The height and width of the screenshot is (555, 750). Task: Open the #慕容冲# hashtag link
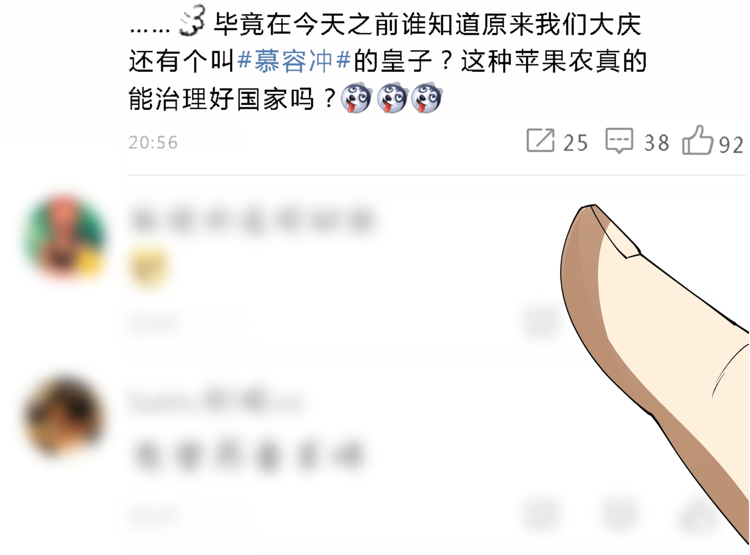click(x=293, y=61)
